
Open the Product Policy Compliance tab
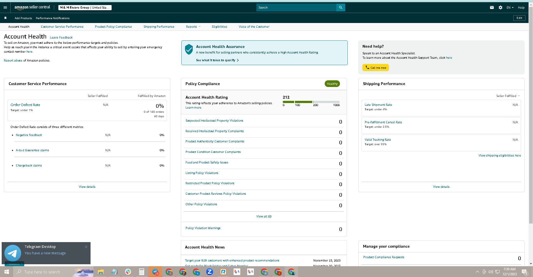[113, 27]
